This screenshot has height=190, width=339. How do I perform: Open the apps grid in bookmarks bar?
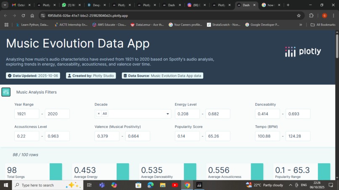click(6, 25)
